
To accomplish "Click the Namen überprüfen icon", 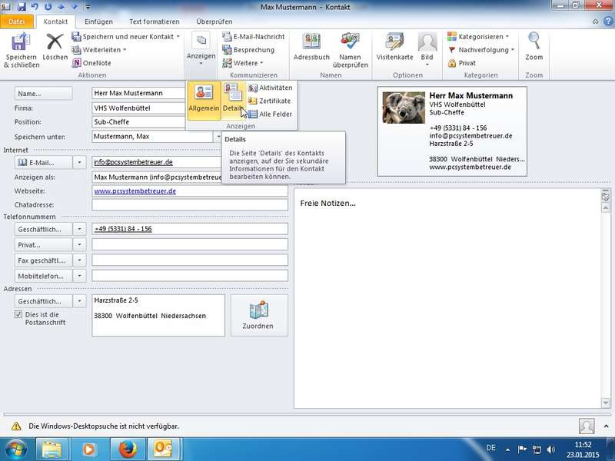I will [x=350, y=50].
